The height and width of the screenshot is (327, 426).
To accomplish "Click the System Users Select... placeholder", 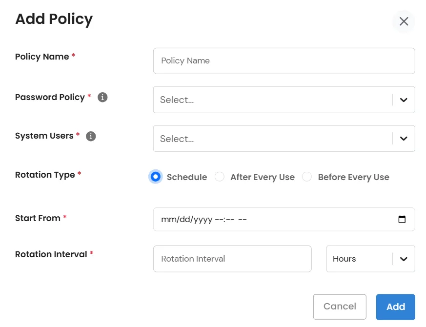I will (177, 139).
